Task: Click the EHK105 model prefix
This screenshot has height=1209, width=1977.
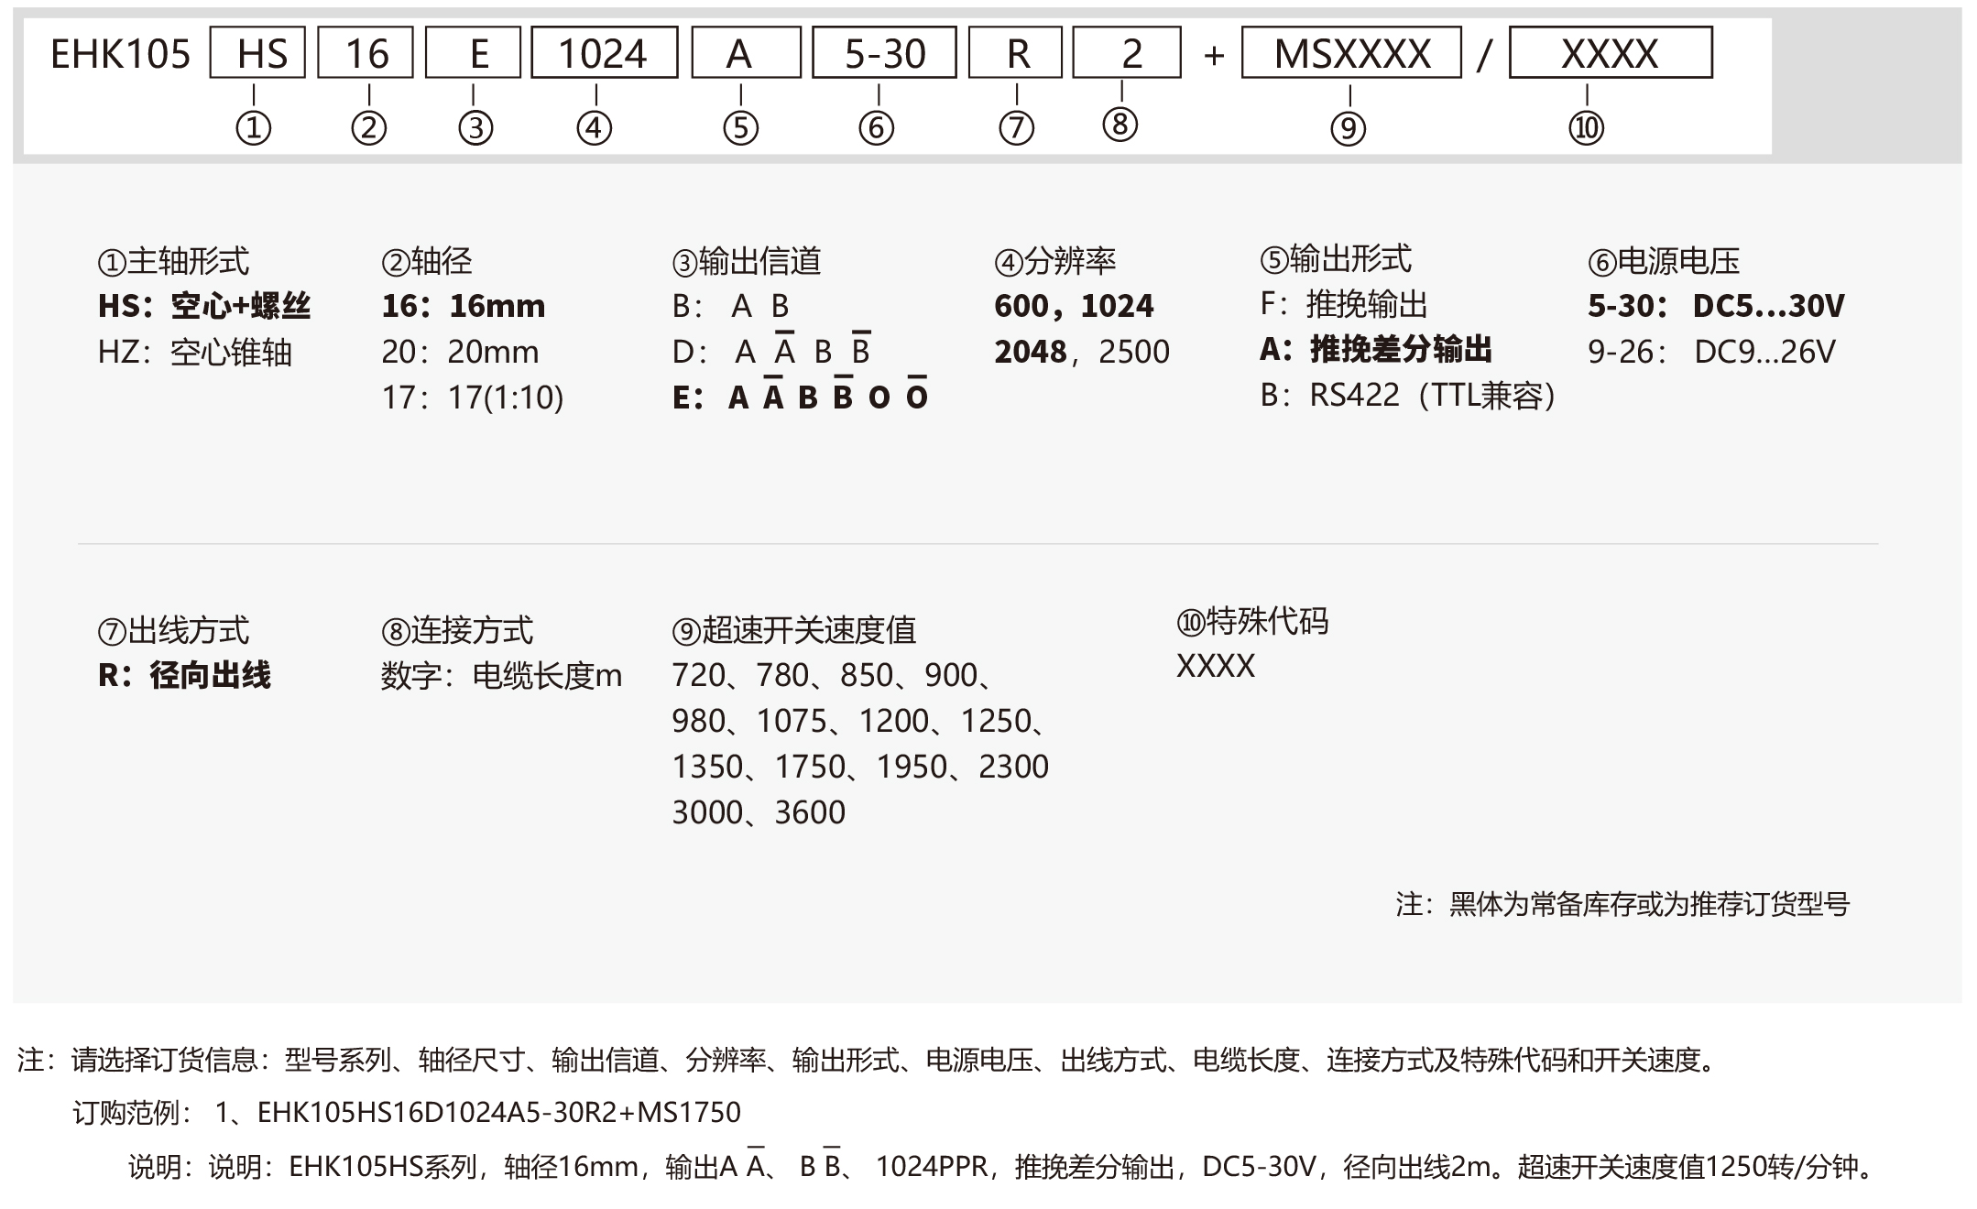Action: point(120,54)
